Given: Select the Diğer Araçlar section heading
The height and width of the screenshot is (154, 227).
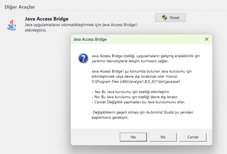Looking at the screenshot, I should tap(20, 7).
